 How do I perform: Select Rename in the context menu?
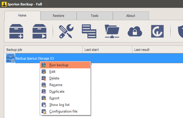point(65,85)
